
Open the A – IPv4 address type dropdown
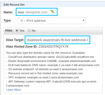(x=52, y=21)
